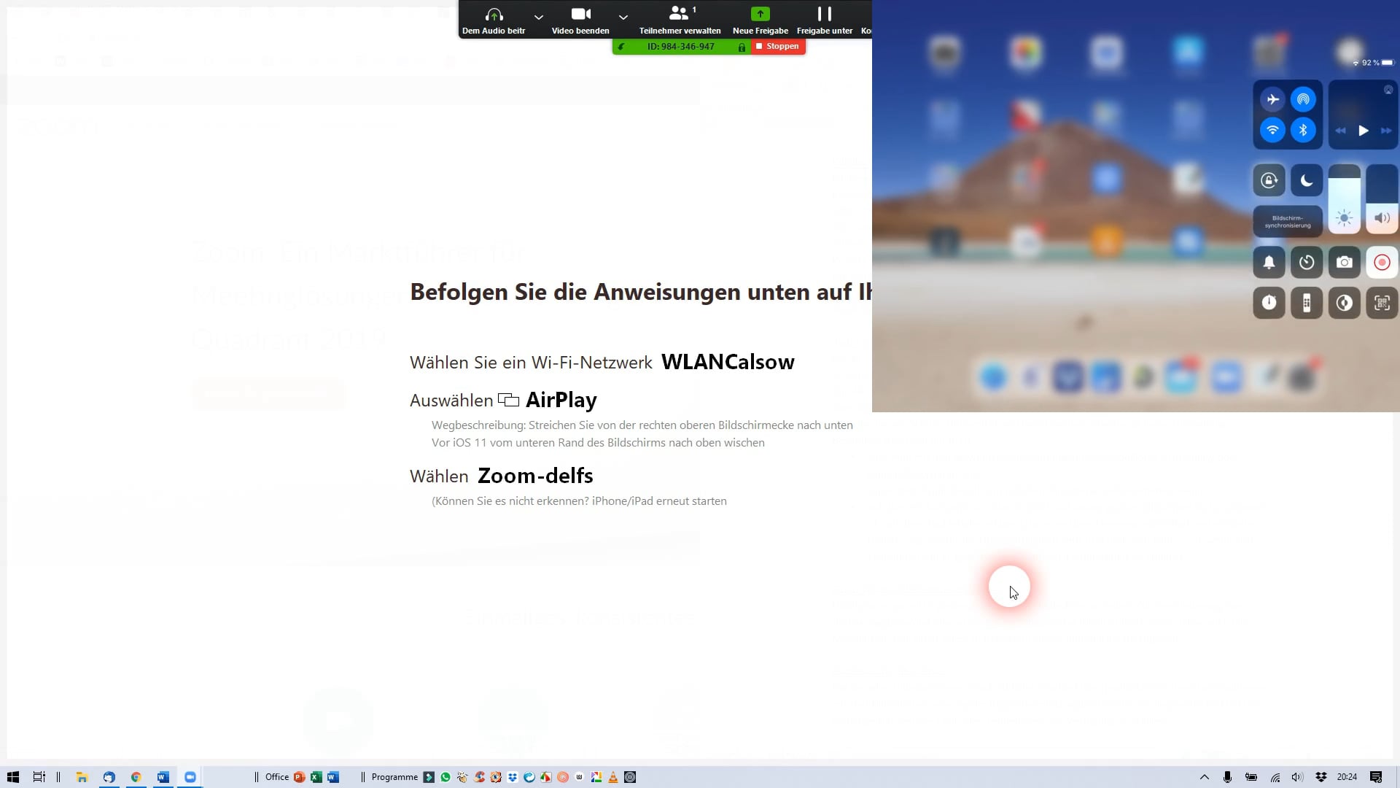
Task: Start a Neue Freigabe from Zoom toolbar
Action: pos(760,20)
